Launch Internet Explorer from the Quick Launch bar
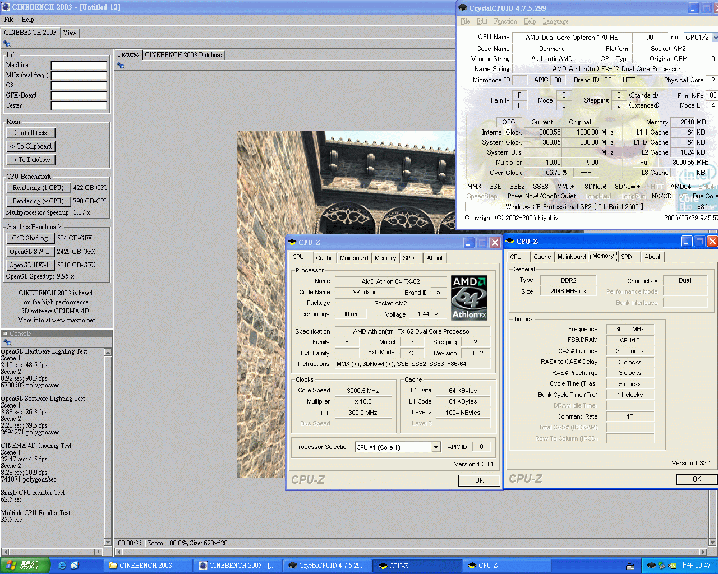 tap(62, 565)
